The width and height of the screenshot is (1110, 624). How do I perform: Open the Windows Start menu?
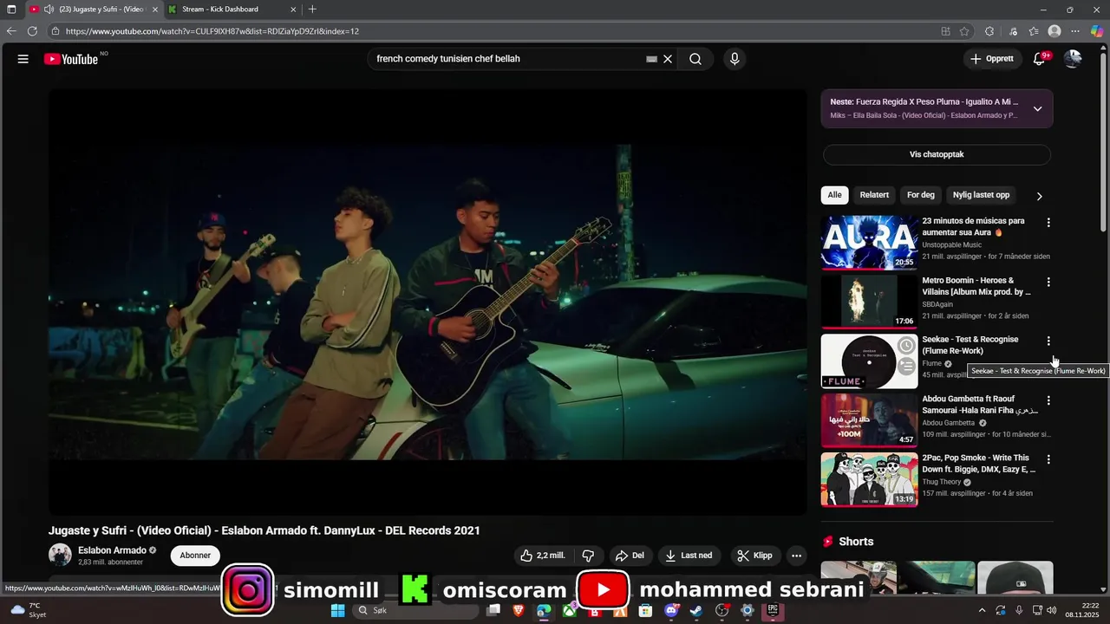click(337, 611)
